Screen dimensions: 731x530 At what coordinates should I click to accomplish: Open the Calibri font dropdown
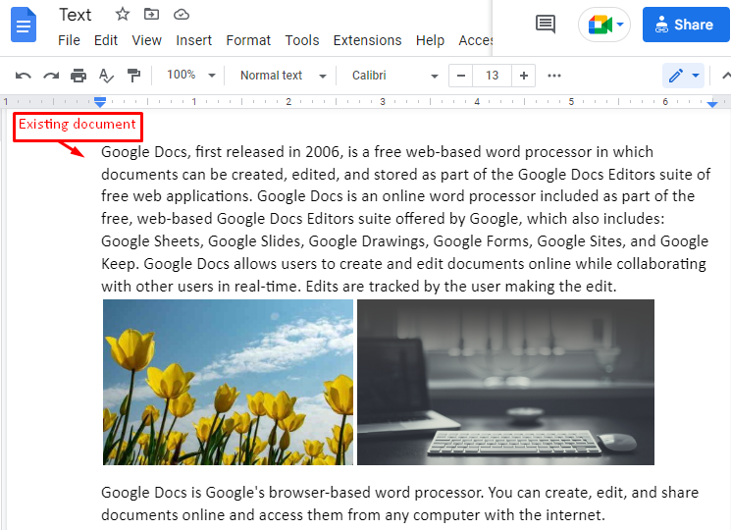point(394,76)
